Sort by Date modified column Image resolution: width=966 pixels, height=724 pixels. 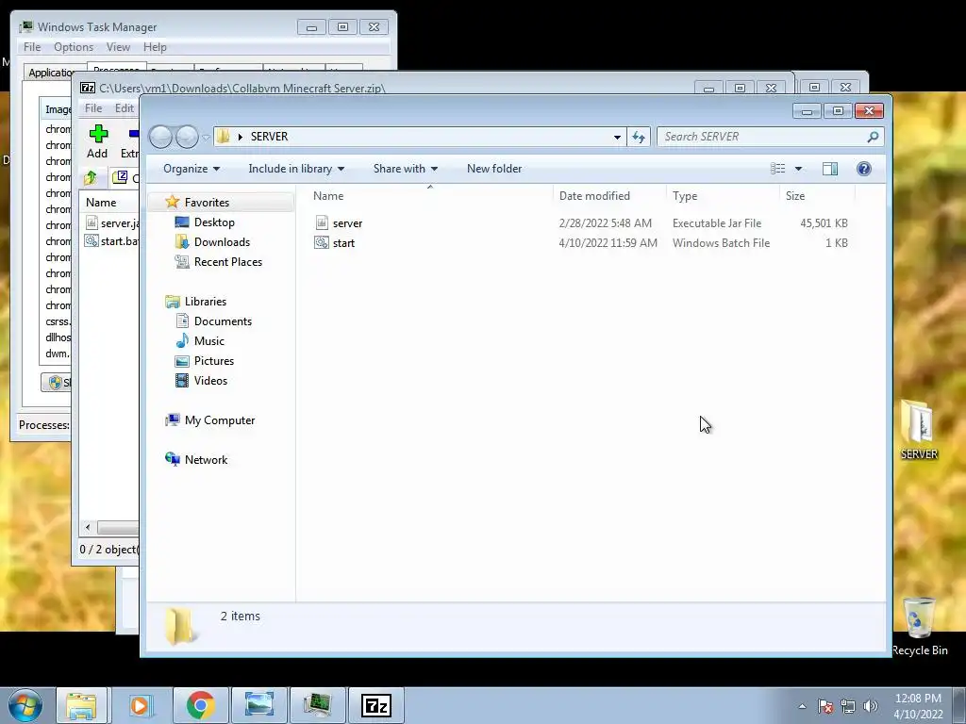point(609,196)
